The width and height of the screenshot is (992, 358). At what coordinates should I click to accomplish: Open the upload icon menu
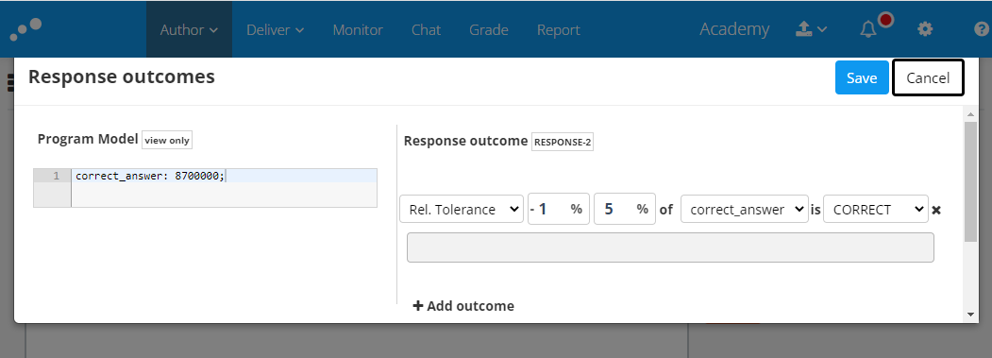pos(811,29)
